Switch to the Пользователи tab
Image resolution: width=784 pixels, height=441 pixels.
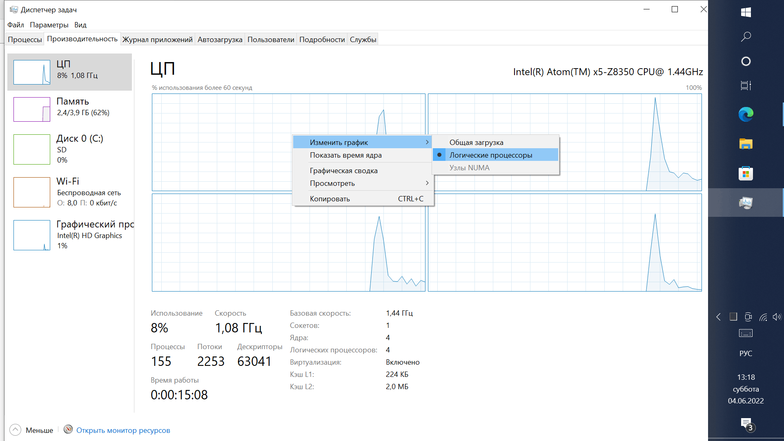coord(271,40)
